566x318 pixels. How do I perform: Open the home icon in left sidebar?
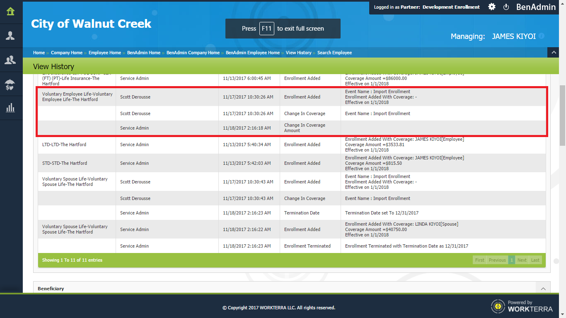pos(10,11)
